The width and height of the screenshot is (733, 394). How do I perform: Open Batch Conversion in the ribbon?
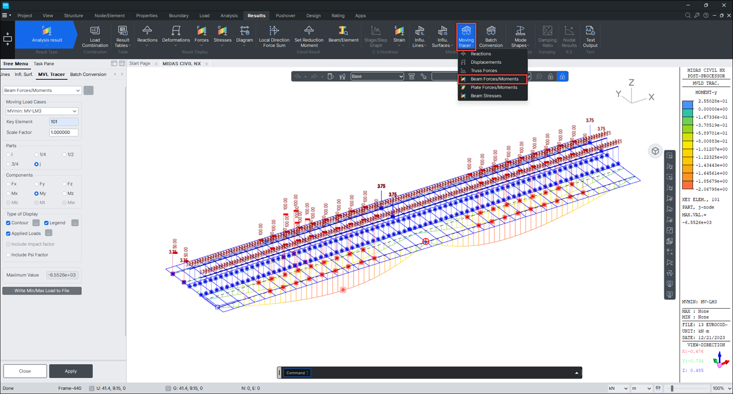click(491, 37)
